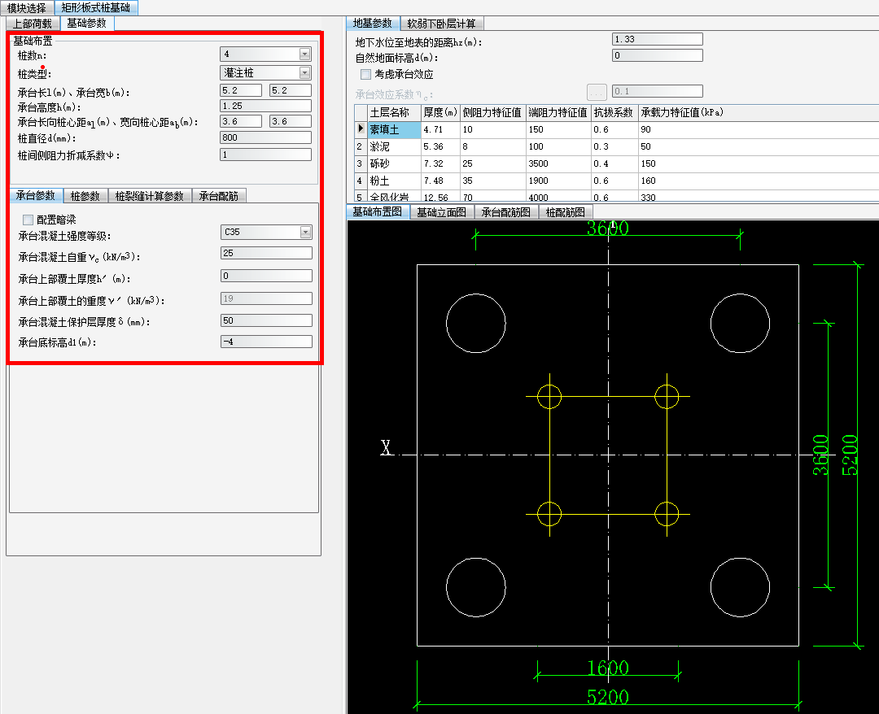Show the 桩配筋图 drawing tab
The image size is (879, 714).
click(x=565, y=212)
